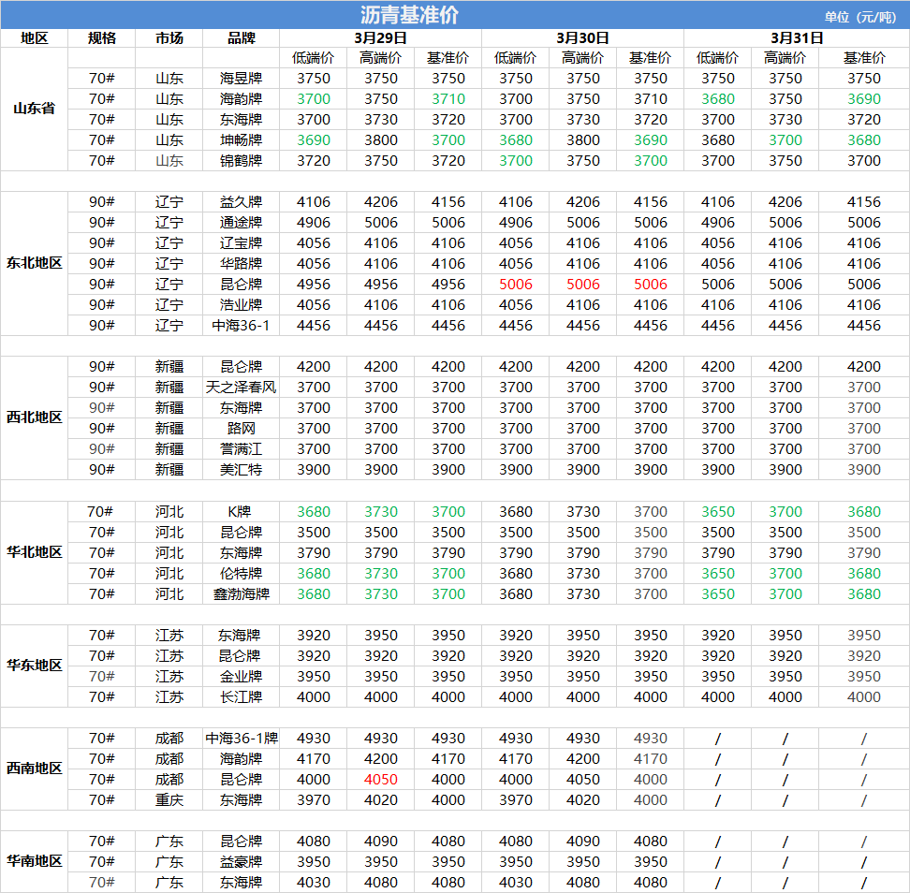910x893 pixels.
Task: Select the 重庆 market cell
Action: (169, 799)
